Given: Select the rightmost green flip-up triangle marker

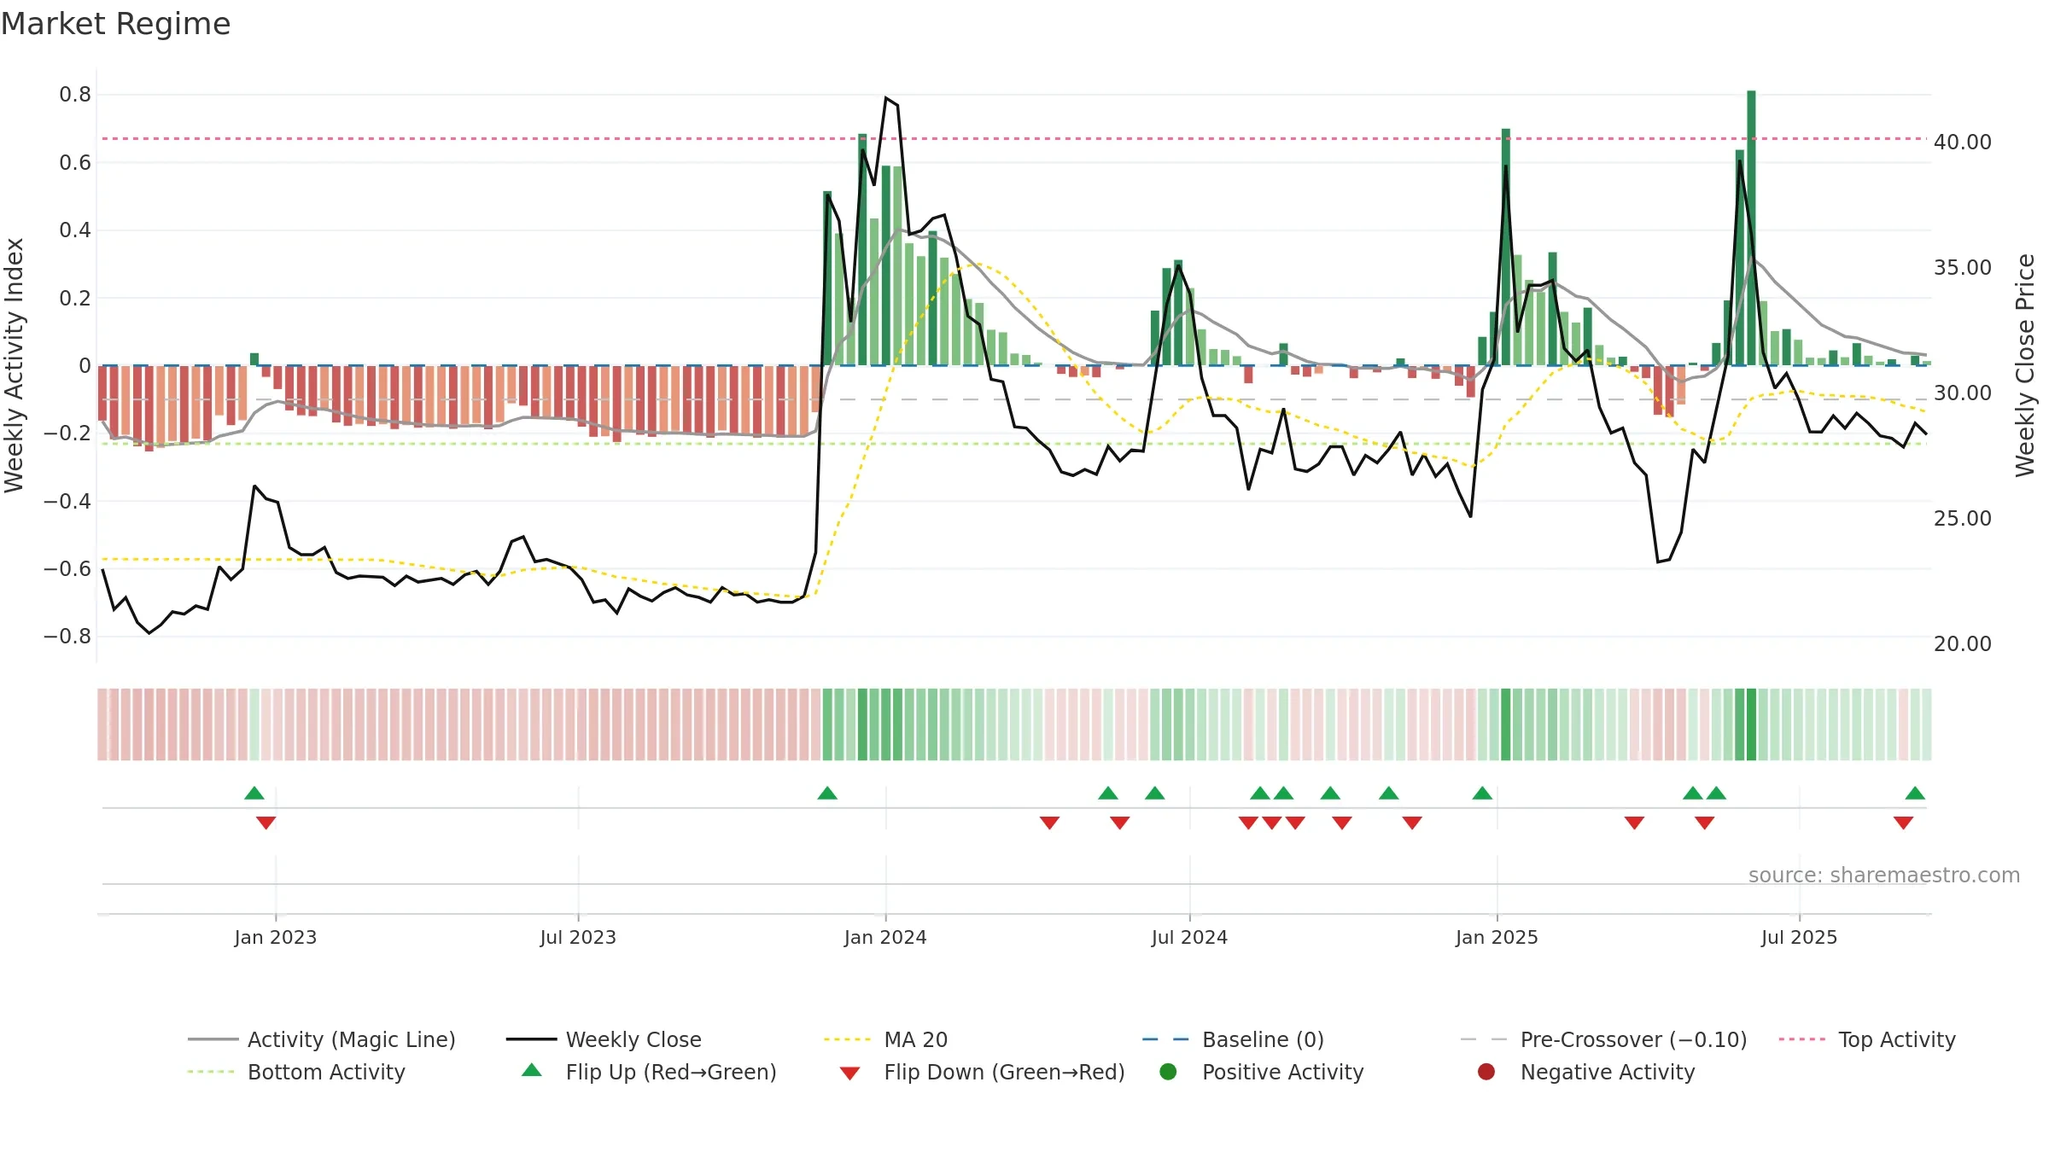Looking at the screenshot, I should (x=1915, y=793).
